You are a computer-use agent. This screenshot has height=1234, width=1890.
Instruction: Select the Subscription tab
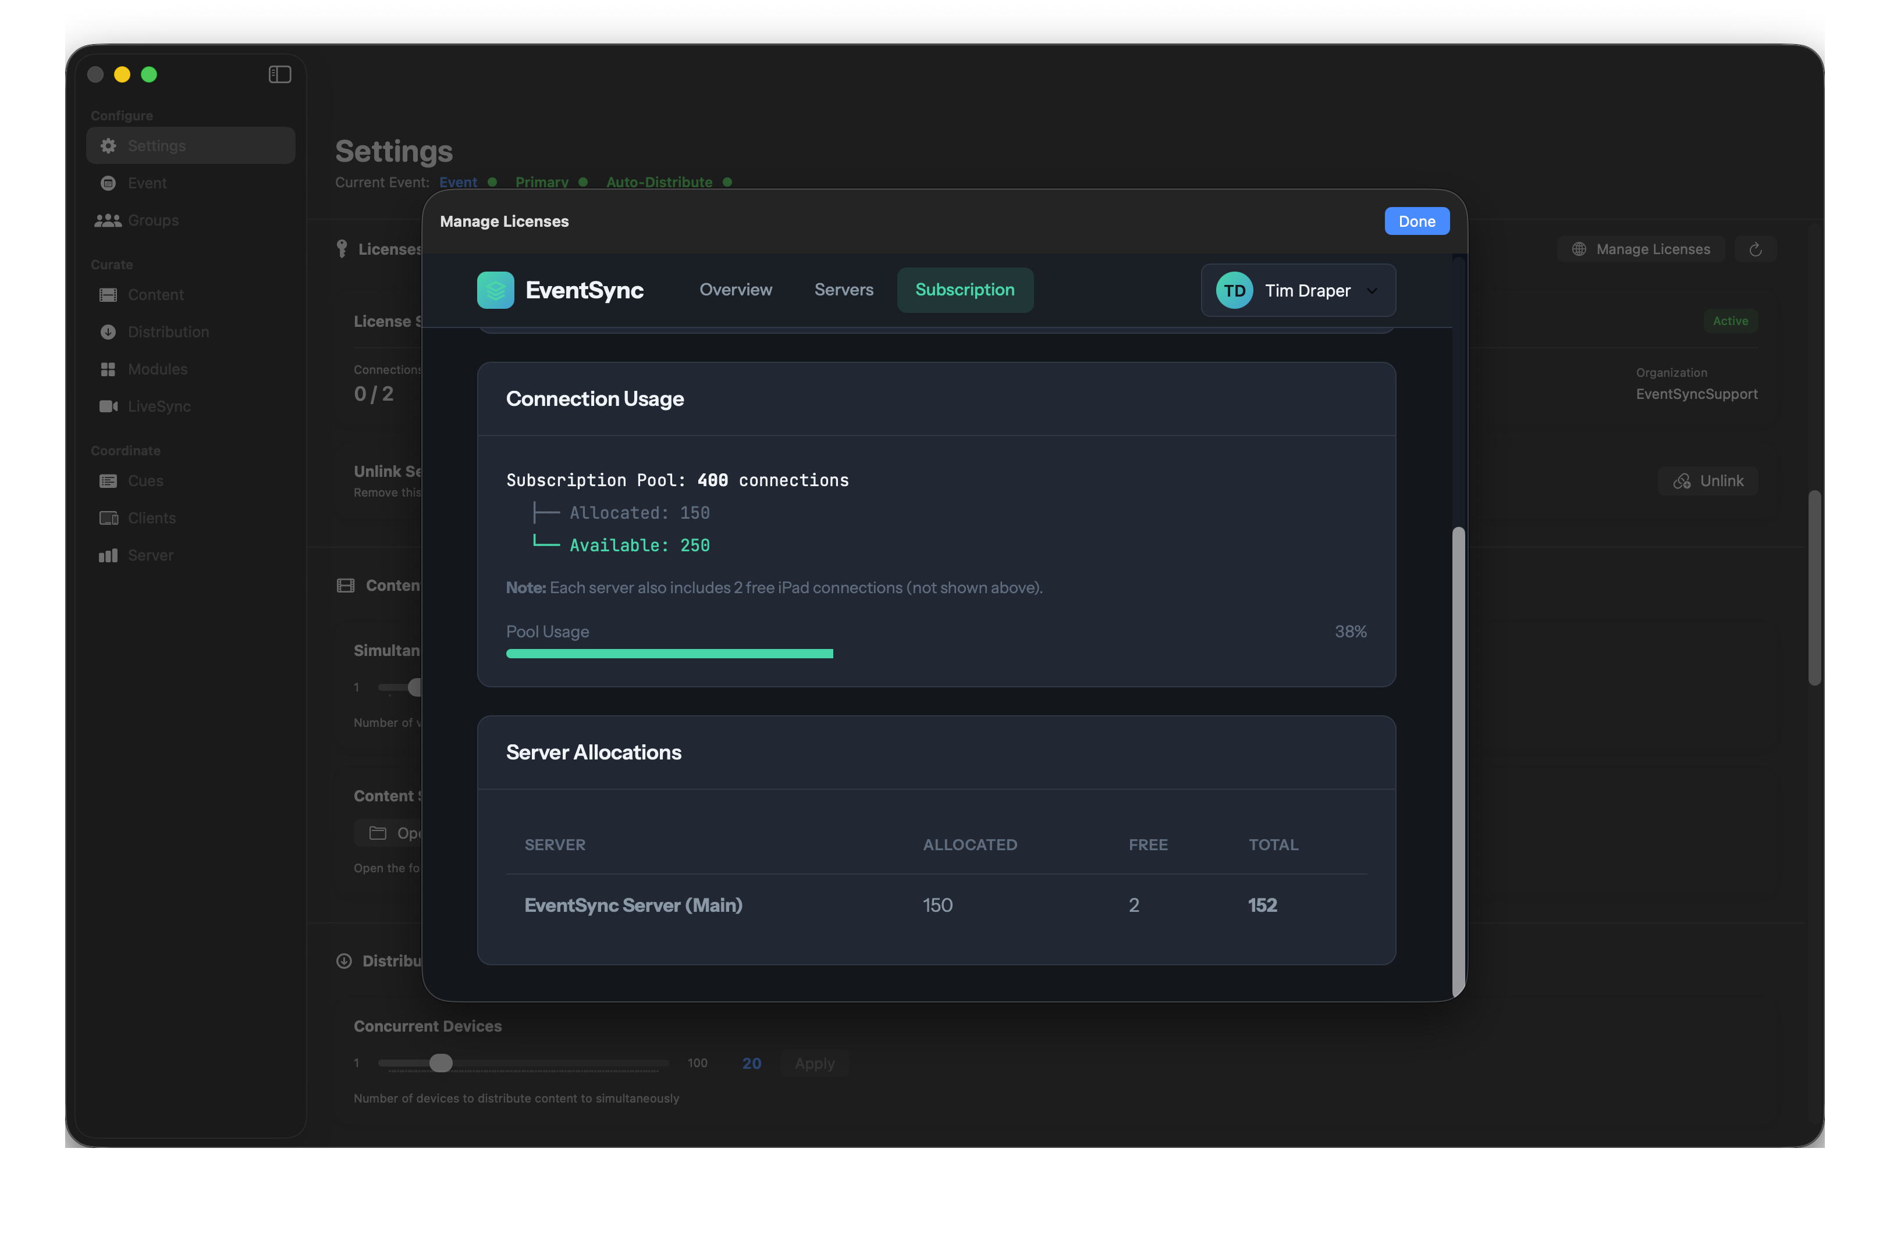click(965, 290)
